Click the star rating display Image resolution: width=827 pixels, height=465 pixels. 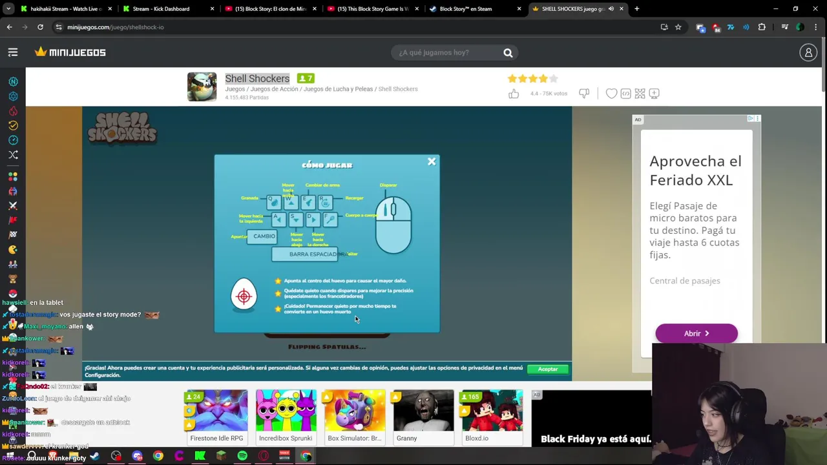coord(532,79)
